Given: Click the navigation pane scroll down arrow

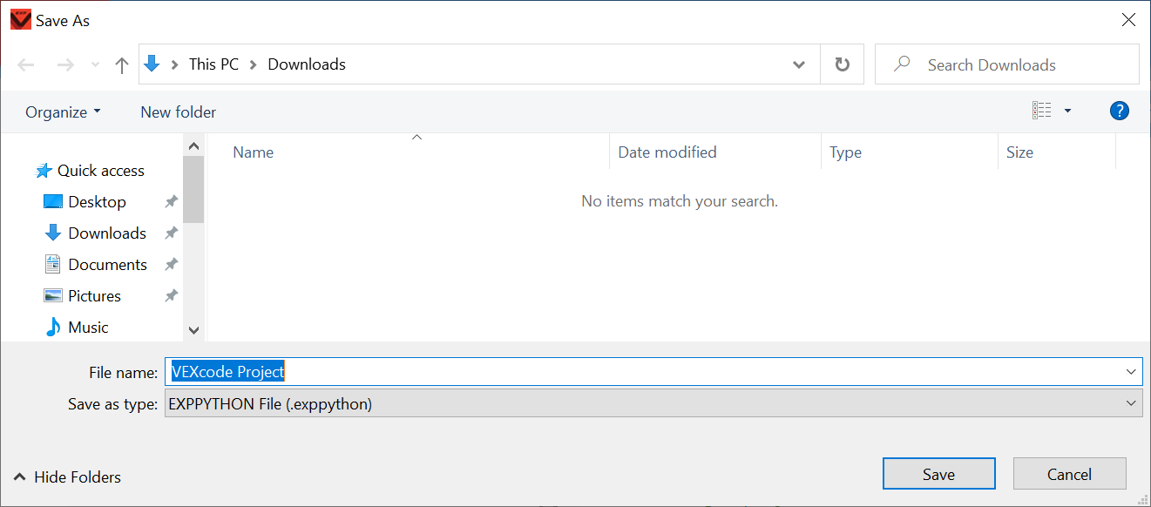Looking at the screenshot, I should 193,330.
